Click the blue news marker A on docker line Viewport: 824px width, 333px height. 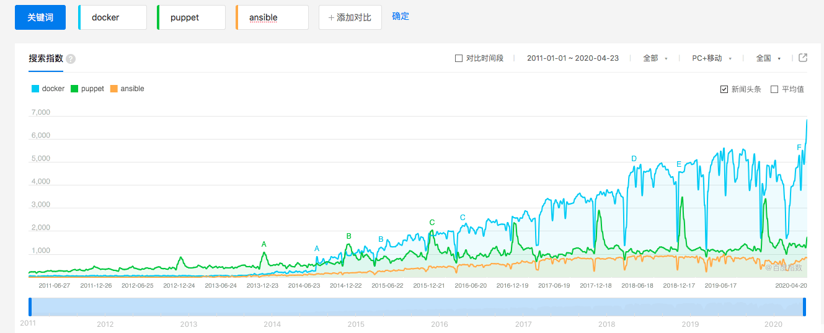[x=317, y=249]
